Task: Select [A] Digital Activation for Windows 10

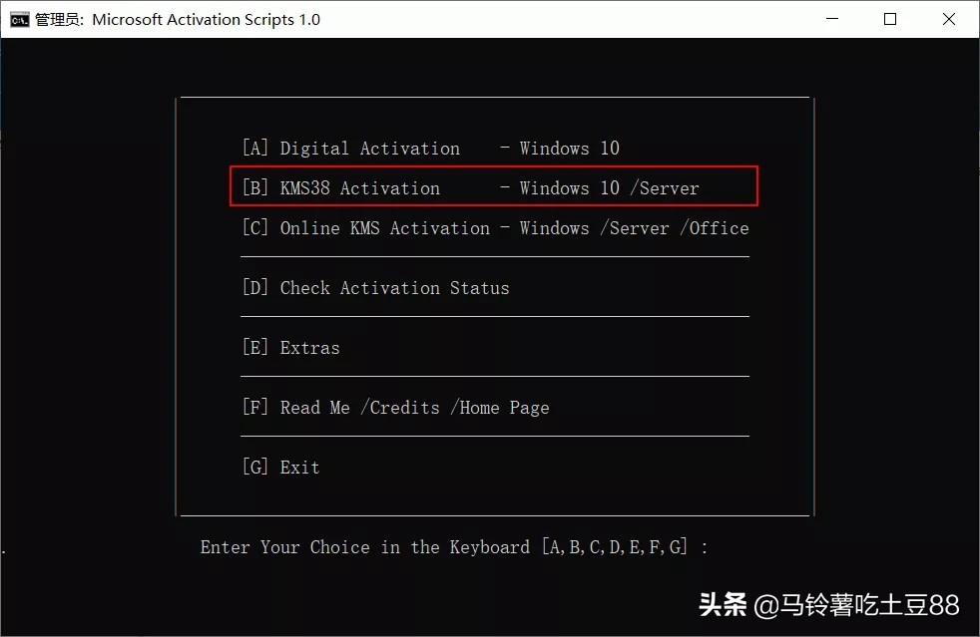Action: coord(429,148)
